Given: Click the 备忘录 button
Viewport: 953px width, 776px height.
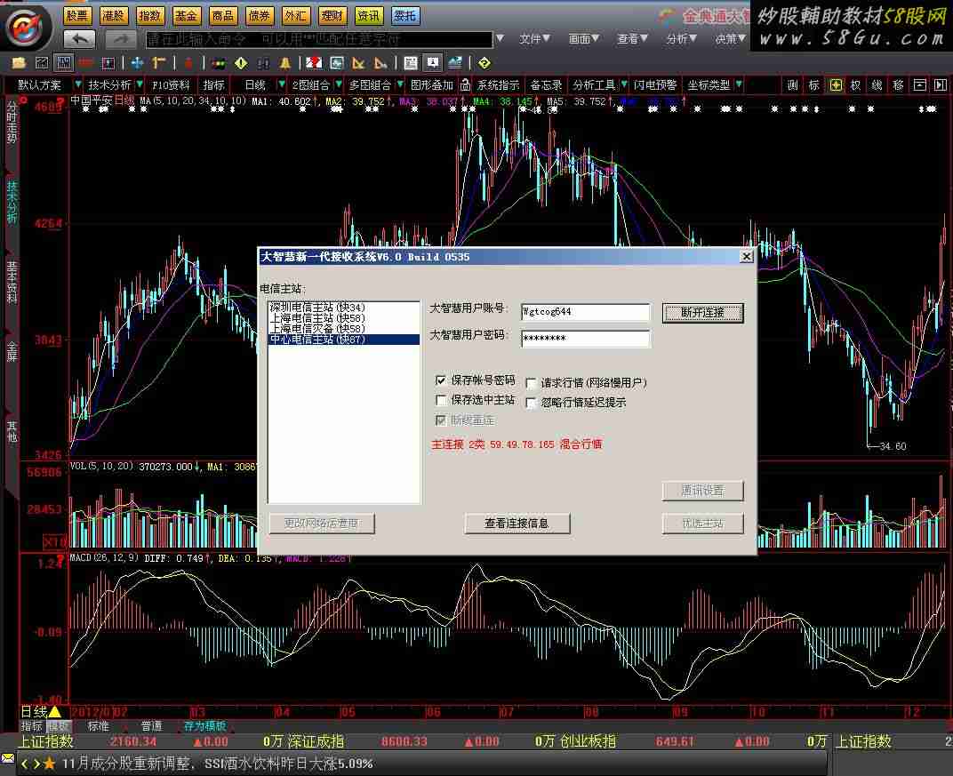Looking at the screenshot, I should click(546, 85).
